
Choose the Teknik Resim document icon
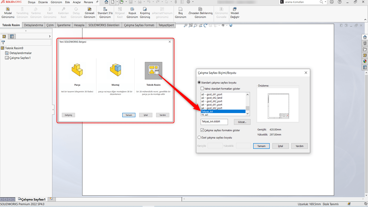click(154, 70)
